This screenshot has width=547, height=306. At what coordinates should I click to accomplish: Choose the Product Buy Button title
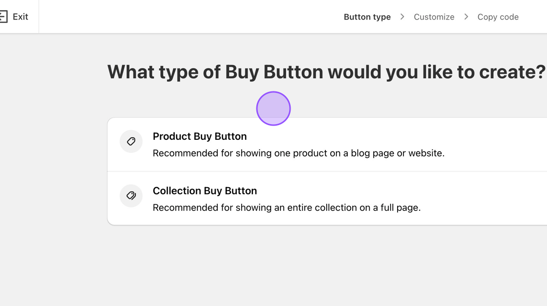(x=199, y=136)
